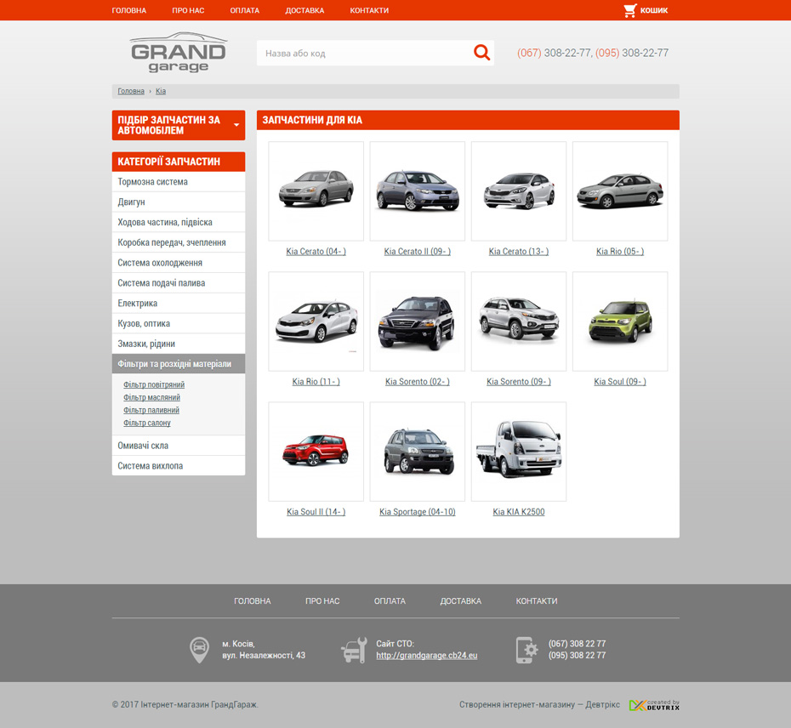Viewport: 791px width, 728px height.
Task: Click the red Kia Soul II (14-) thumbnail
Action: pos(316,452)
